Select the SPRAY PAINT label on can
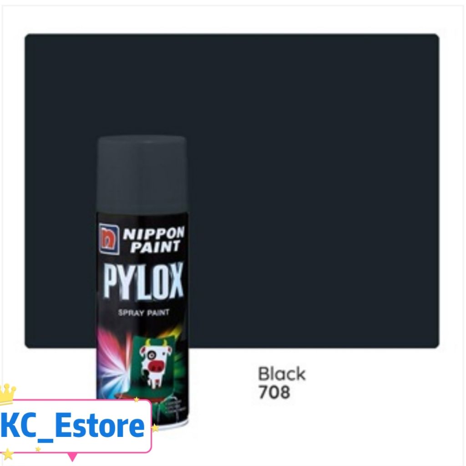This screenshot has height=466, width=466. tap(143, 313)
